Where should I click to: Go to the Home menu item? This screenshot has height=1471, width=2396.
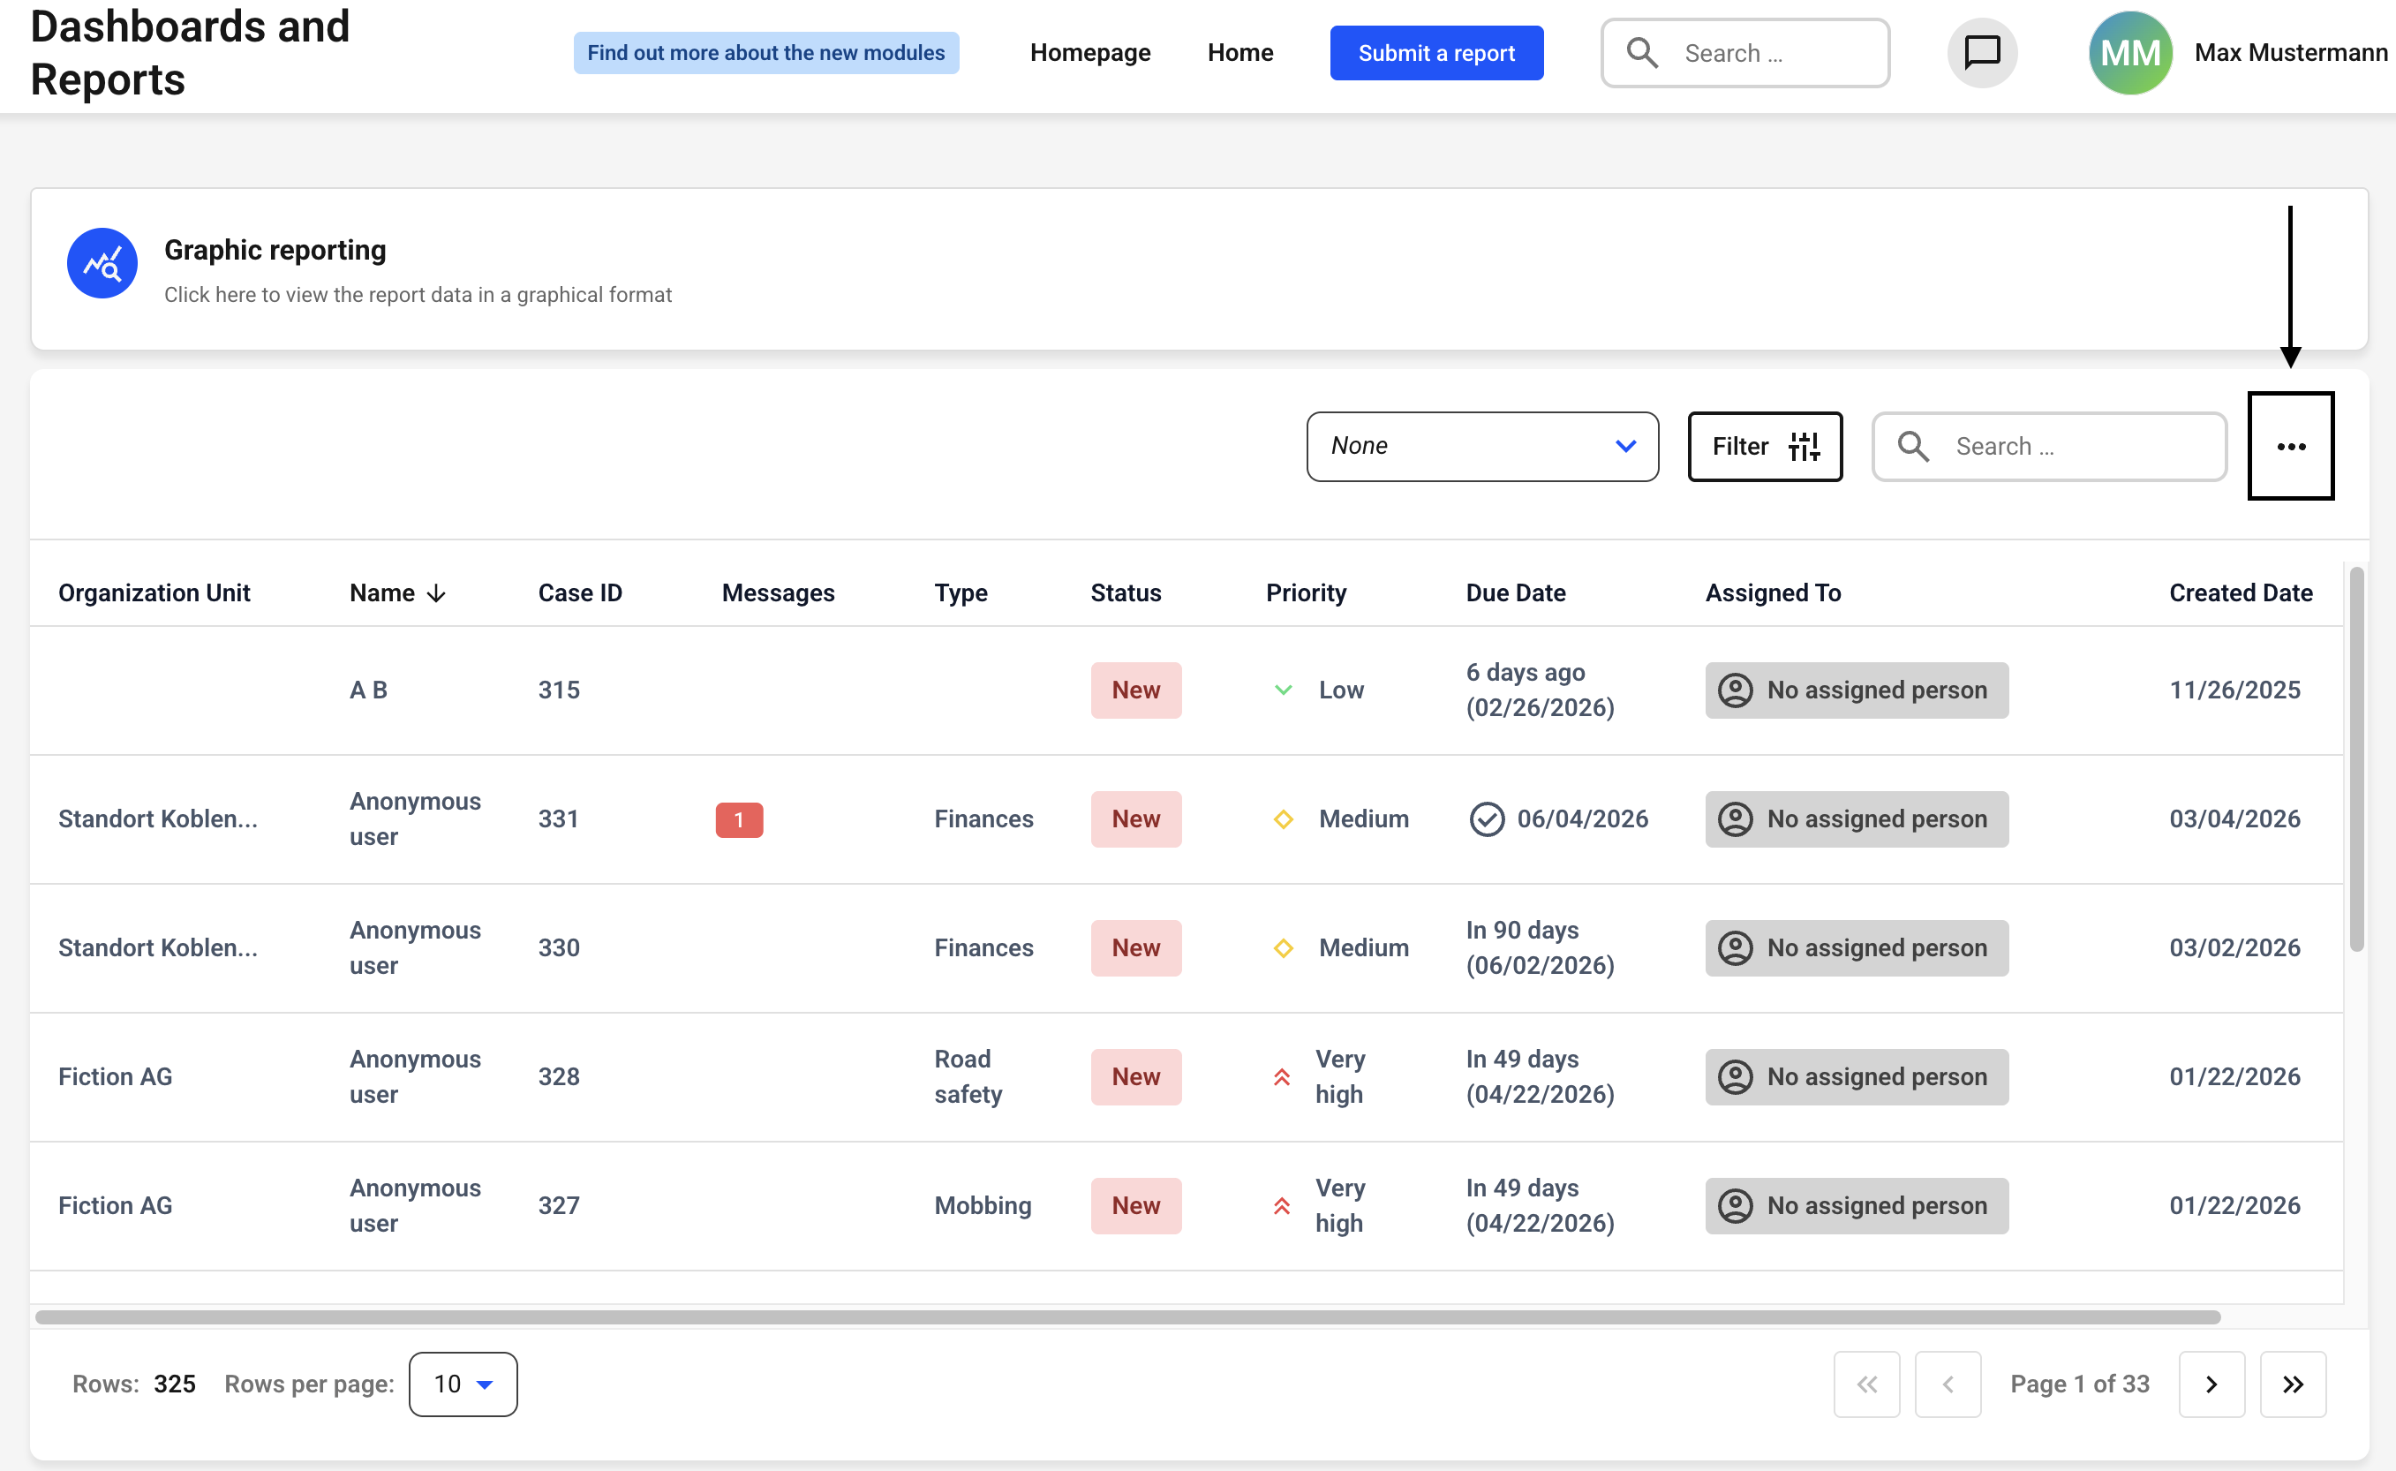1239,53
